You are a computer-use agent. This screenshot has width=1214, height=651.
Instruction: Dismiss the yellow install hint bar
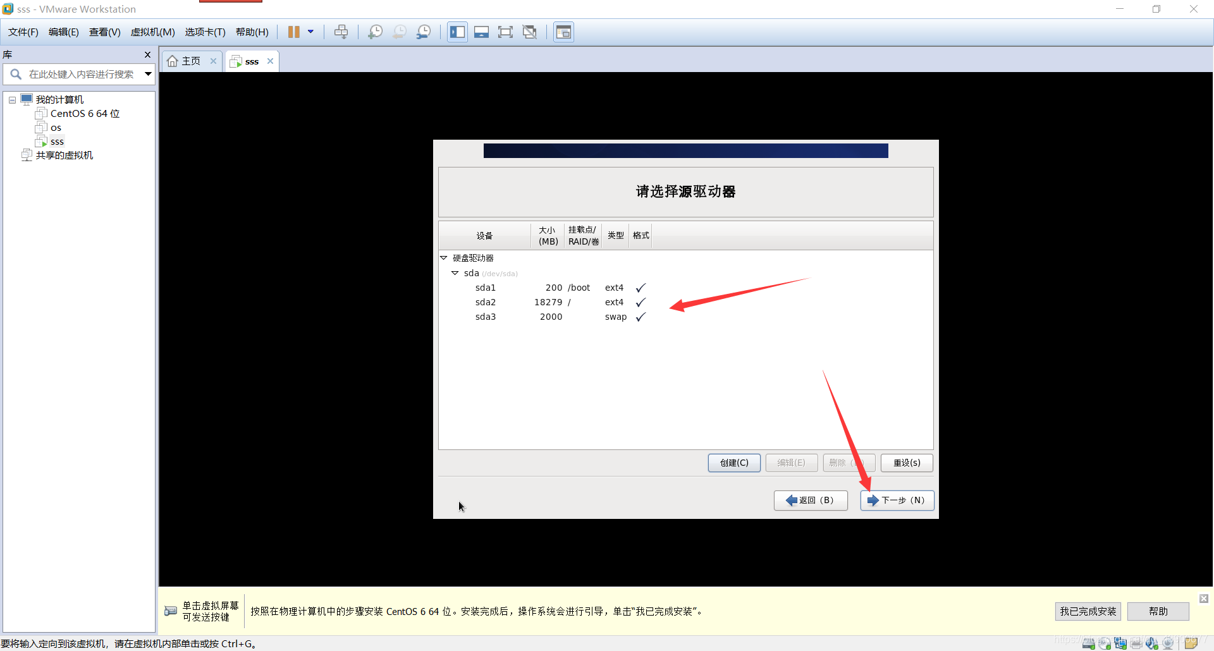click(1204, 599)
